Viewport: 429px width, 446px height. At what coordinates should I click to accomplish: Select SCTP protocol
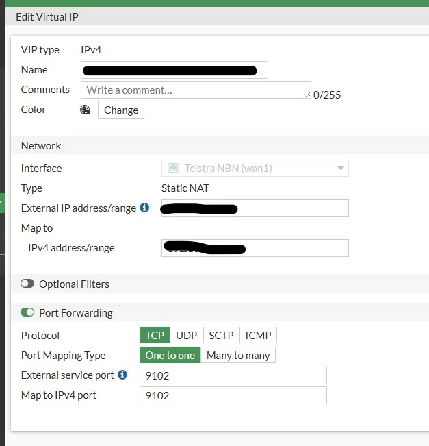coord(221,335)
